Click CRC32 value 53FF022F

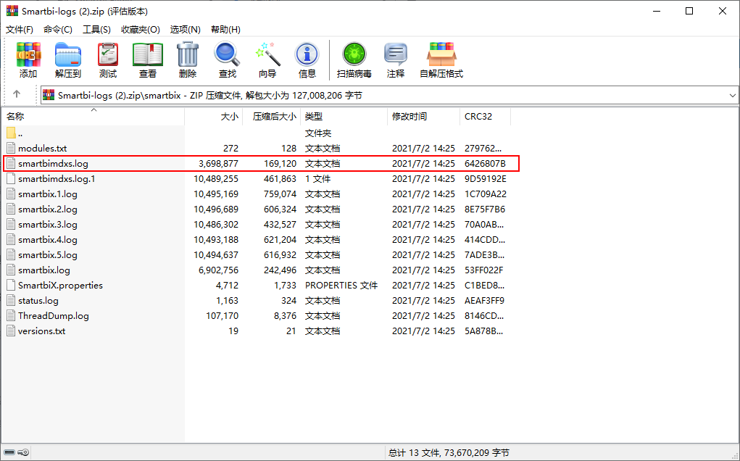tap(483, 270)
